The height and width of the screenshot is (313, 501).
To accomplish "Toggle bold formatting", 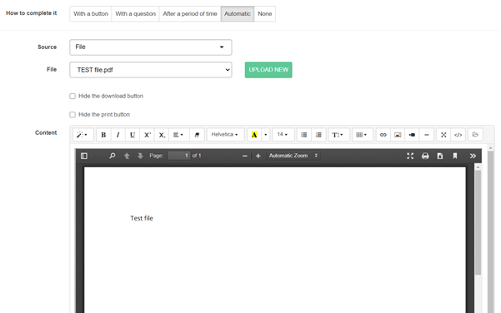I will coord(103,135).
